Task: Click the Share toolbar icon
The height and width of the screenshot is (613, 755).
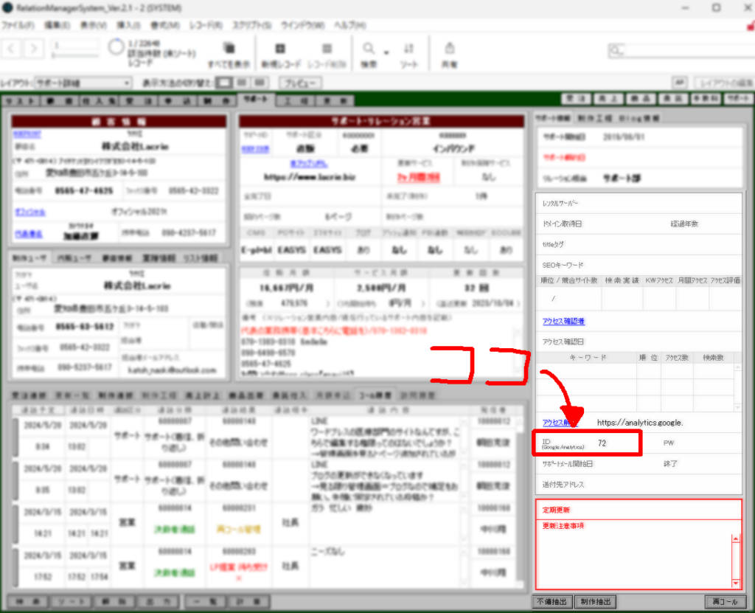Action: (448, 49)
